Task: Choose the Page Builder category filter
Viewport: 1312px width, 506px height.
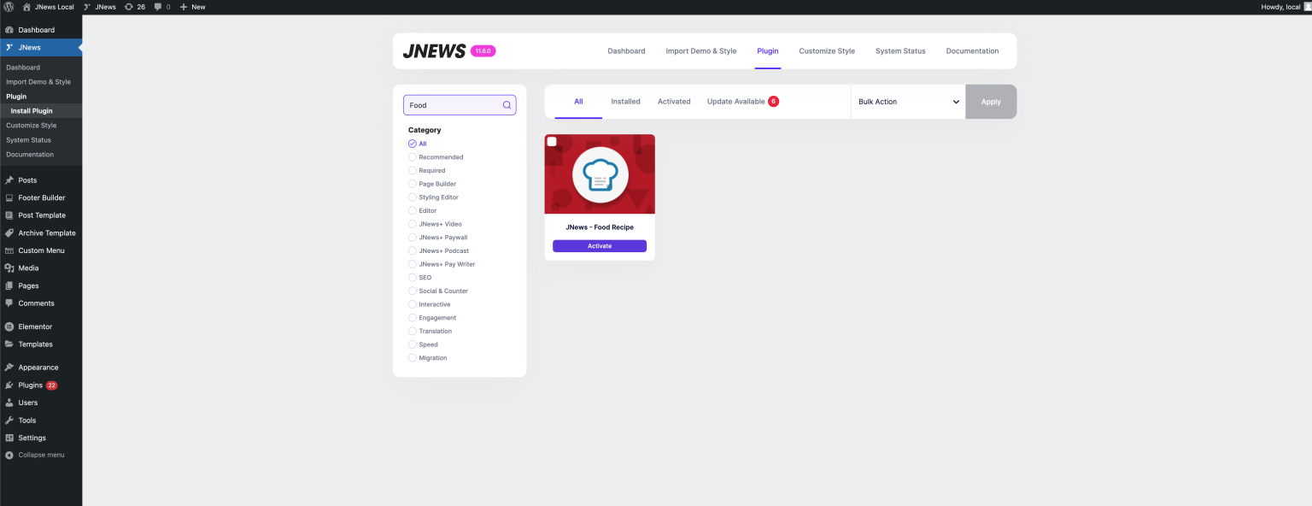Action: [412, 184]
